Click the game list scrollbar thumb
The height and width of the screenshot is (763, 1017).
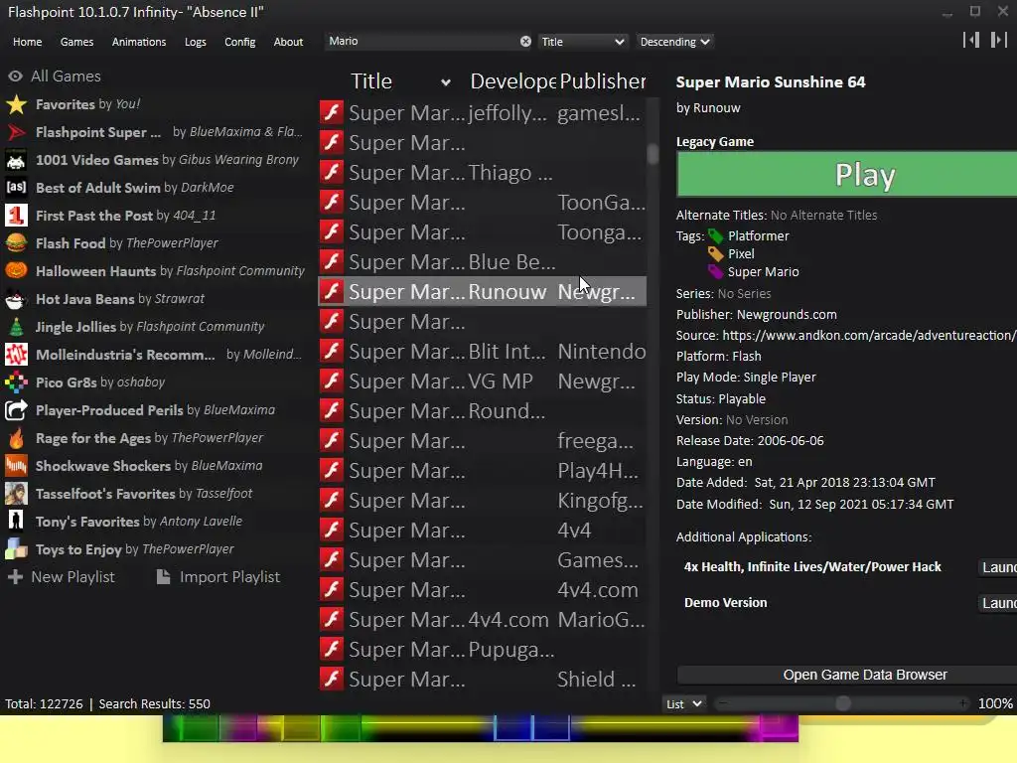point(653,154)
